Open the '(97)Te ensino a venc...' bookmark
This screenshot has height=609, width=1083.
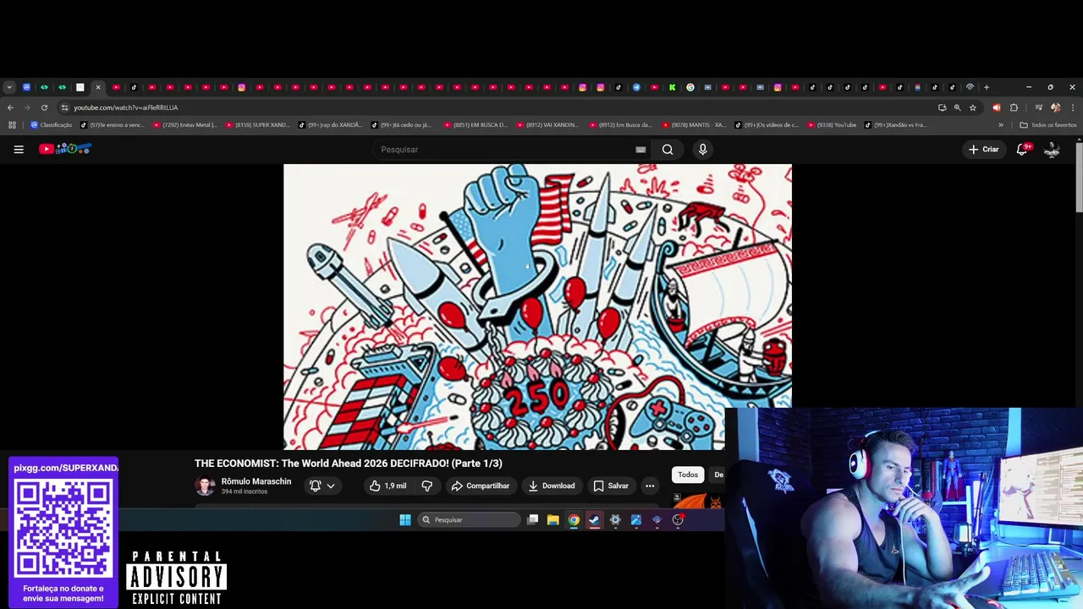click(x=113, y=125)
